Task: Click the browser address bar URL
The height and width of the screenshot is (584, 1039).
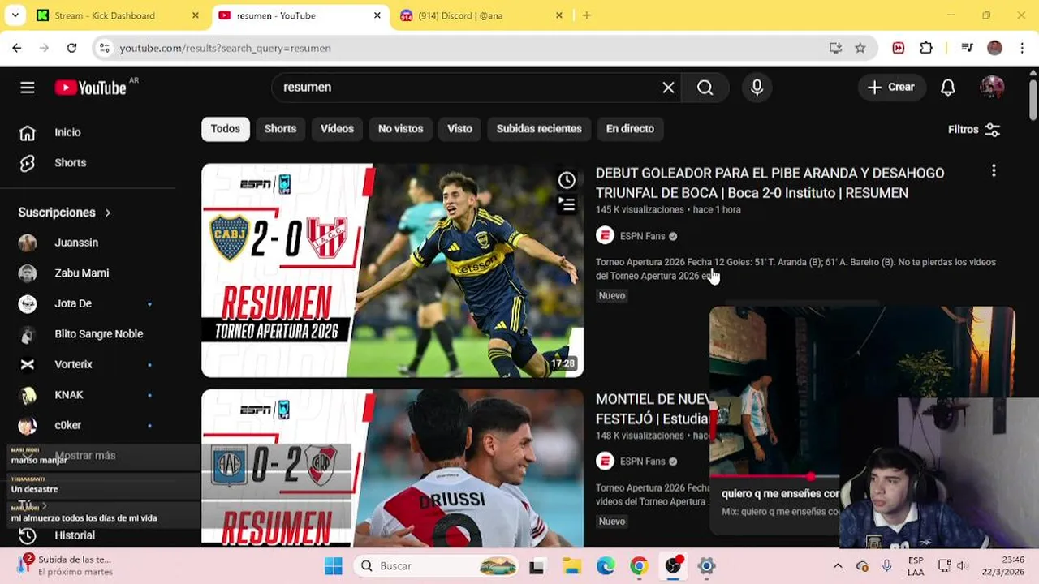Action: [x=225, y=48]
